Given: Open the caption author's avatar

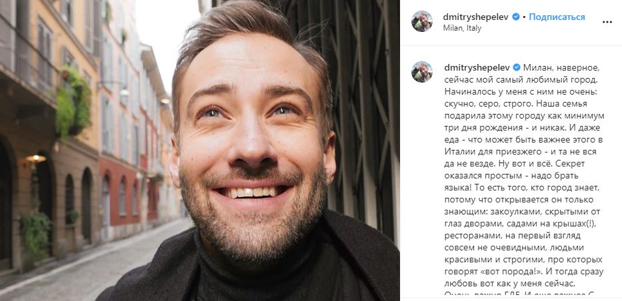Looking at the screenshot, I should 422,72.
